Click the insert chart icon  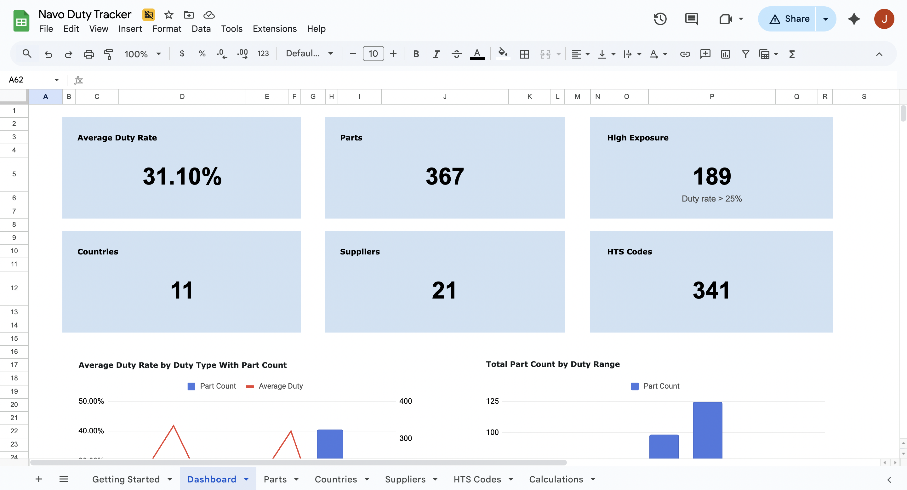click(x=725, y=54)
